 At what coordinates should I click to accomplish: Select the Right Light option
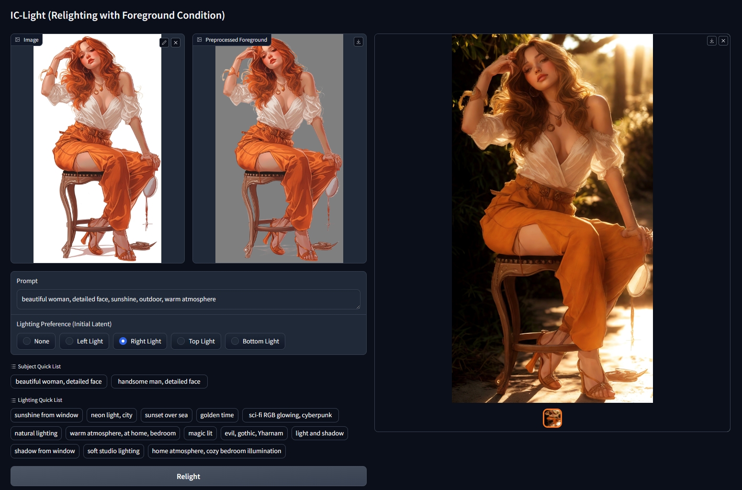140,341
